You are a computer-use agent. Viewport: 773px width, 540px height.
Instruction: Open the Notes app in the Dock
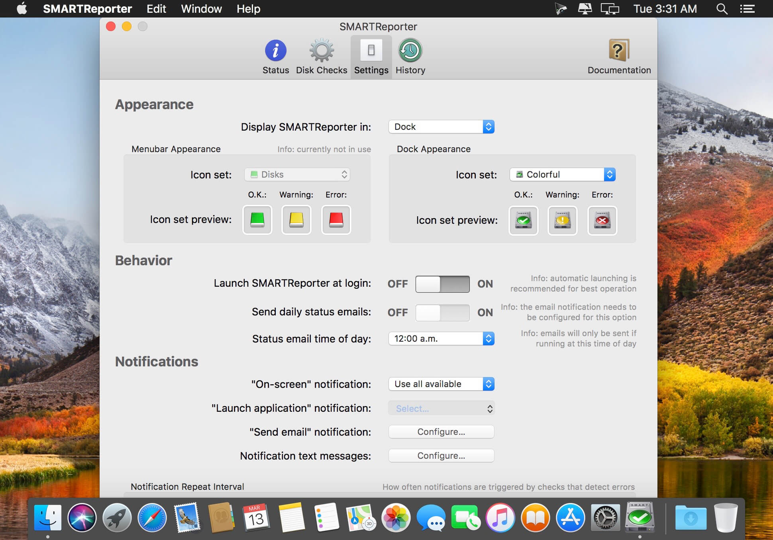pos(291,518)
